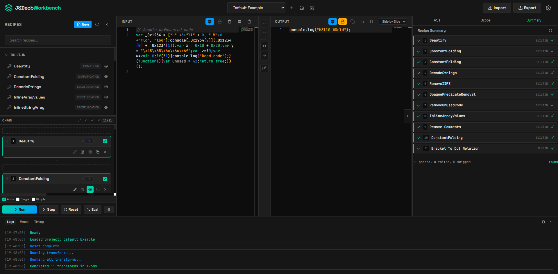This screenshot has width=558, height=274.
Task: Save the current project
Action: click(x=302, y=8)
